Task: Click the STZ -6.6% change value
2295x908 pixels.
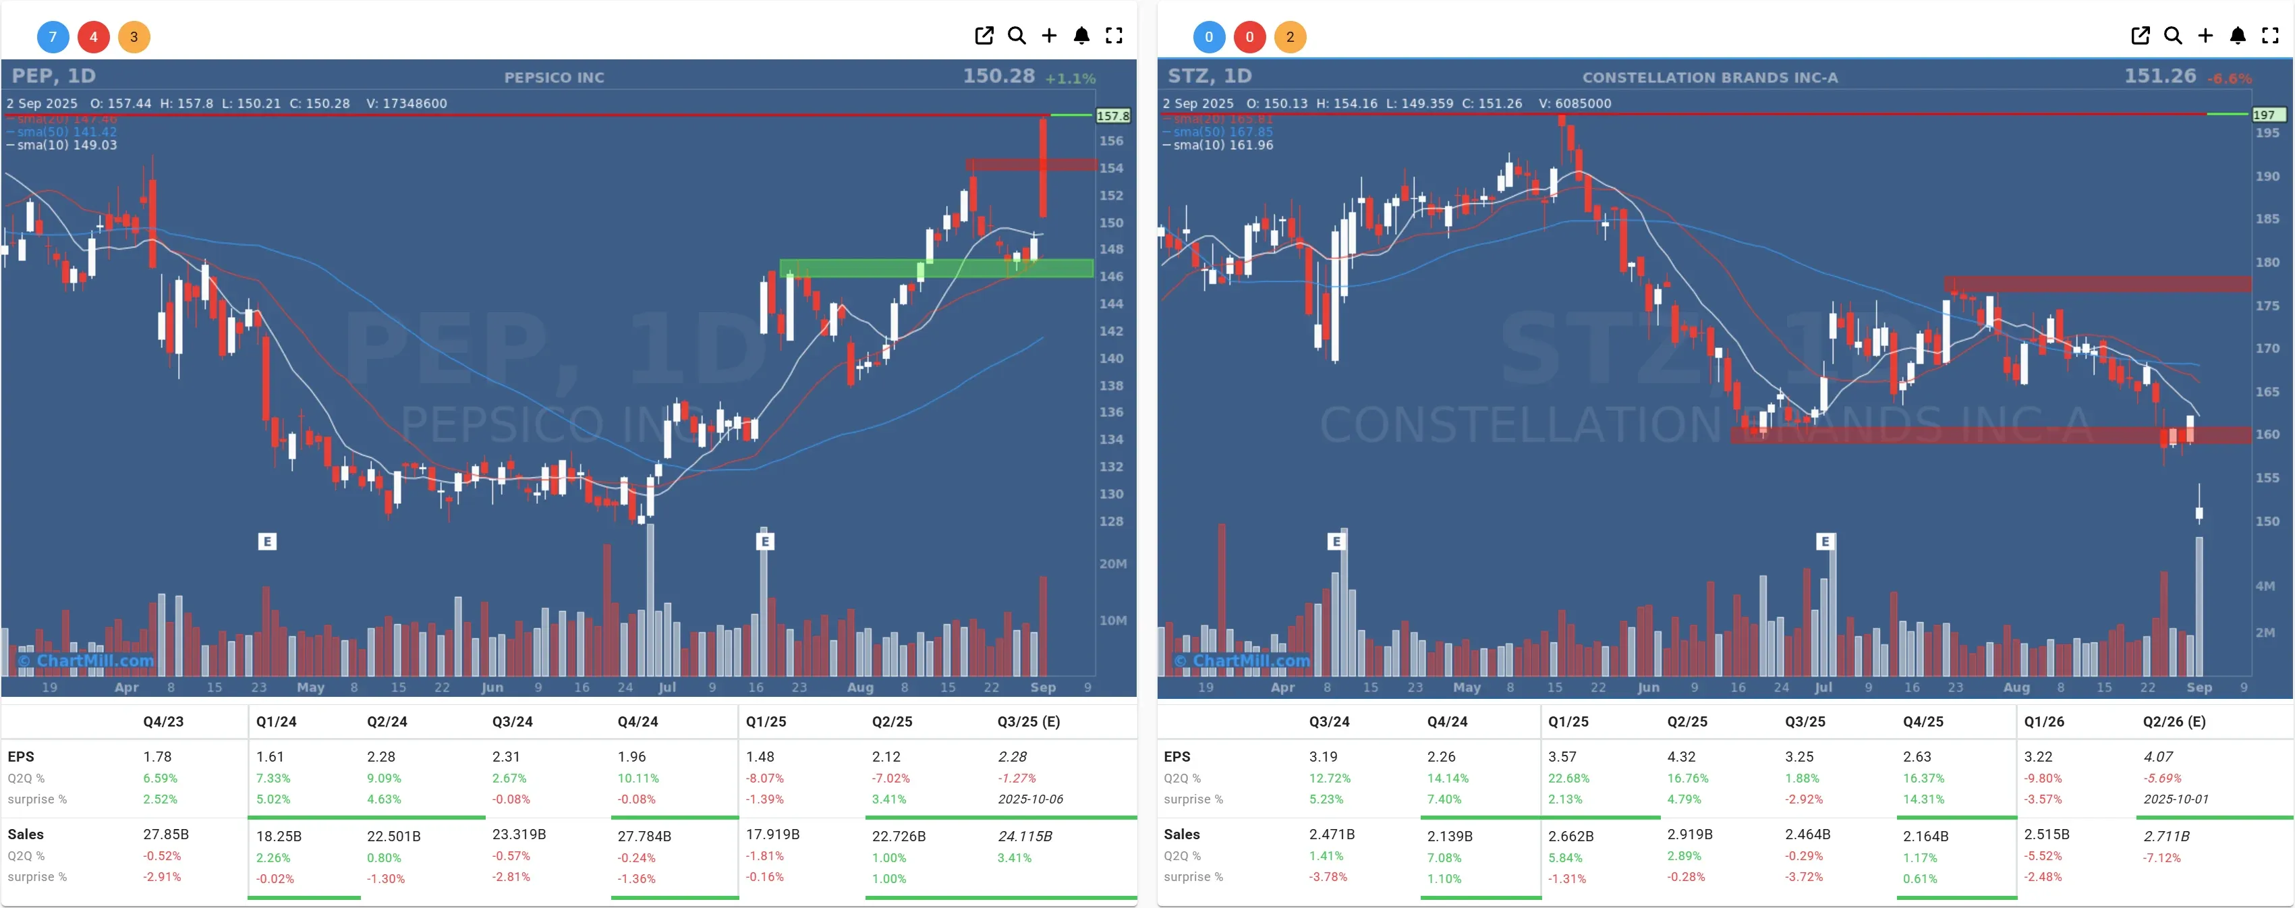Action: pos(2229,78)
